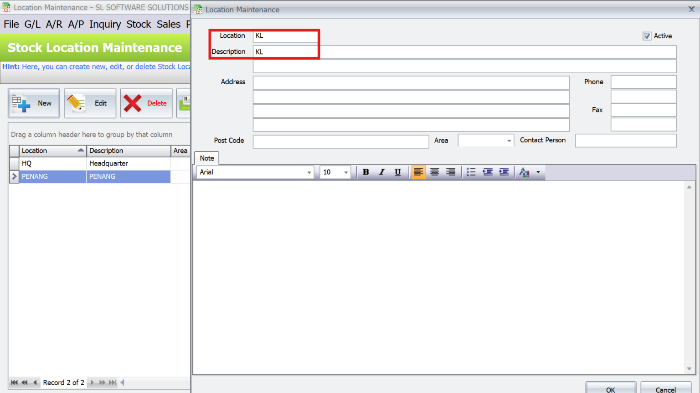Delete the selected stock location
The height and width of the screenshot is (393, 700).
coord(146,103)
